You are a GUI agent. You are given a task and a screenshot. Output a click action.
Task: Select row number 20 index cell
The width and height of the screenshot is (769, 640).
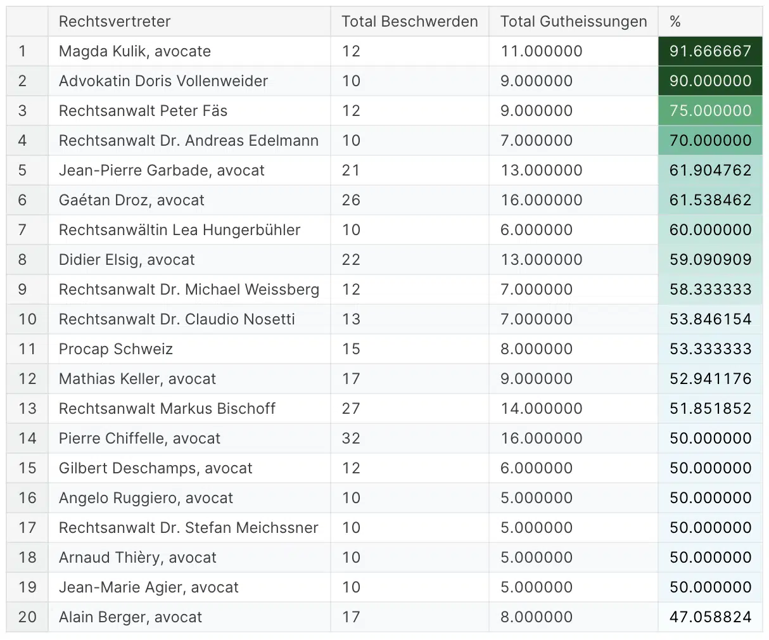click(27, 617)
